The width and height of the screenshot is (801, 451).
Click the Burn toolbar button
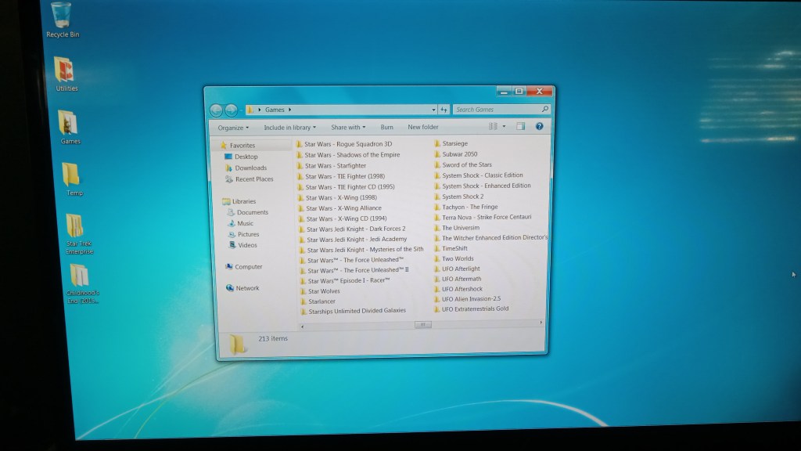pyautogui.click(x=386, y=127)
